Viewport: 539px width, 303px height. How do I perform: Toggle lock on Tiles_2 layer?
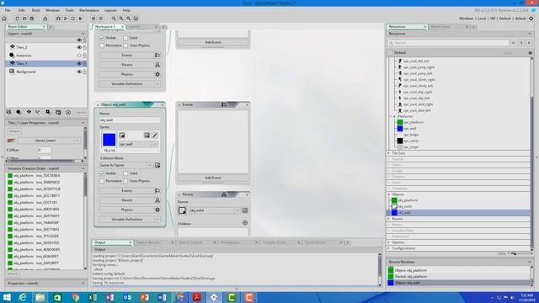[84, 47]
